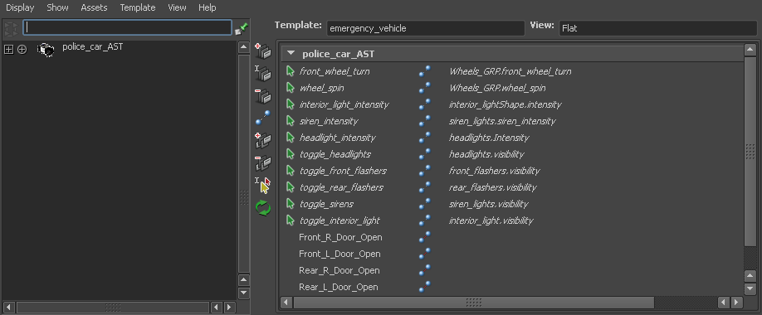Image resolution: width=762 pixels, height=315 pixels.
Task: Open the Assets menu
Action: pos(94,7)
